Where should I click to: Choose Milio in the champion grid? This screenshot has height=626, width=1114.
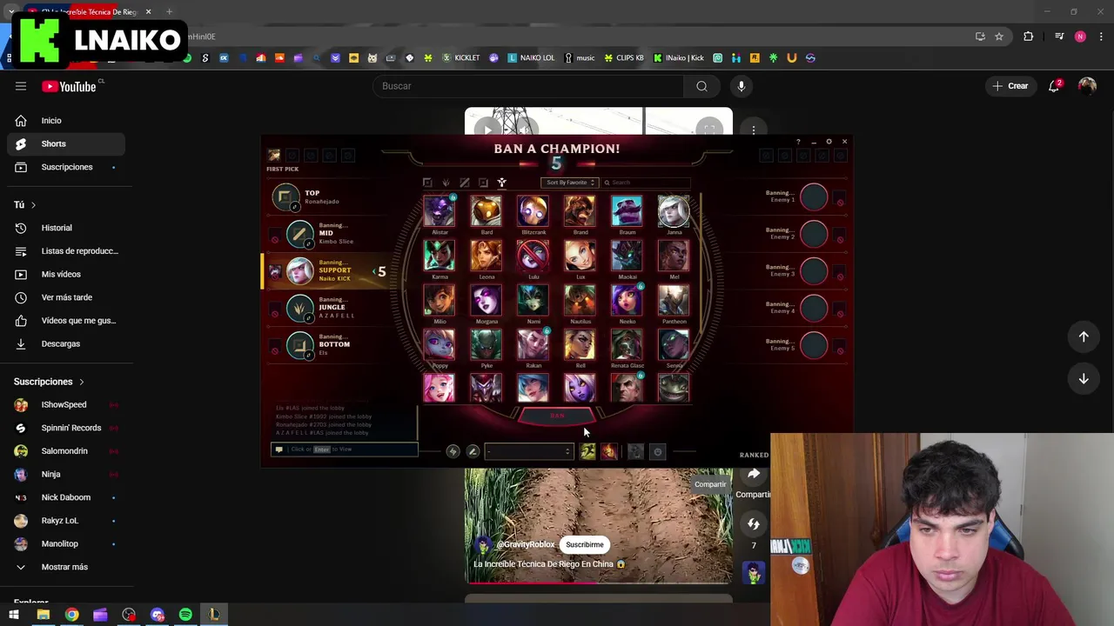coord(440,300)
